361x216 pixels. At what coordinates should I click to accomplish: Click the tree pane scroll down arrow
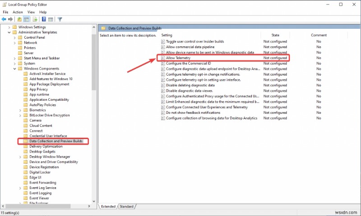point(94,201)
